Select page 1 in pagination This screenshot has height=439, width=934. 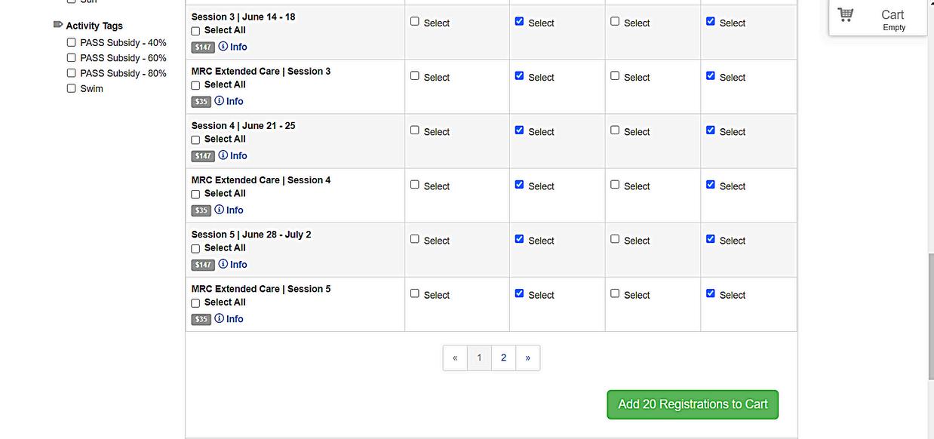[479, 358]
